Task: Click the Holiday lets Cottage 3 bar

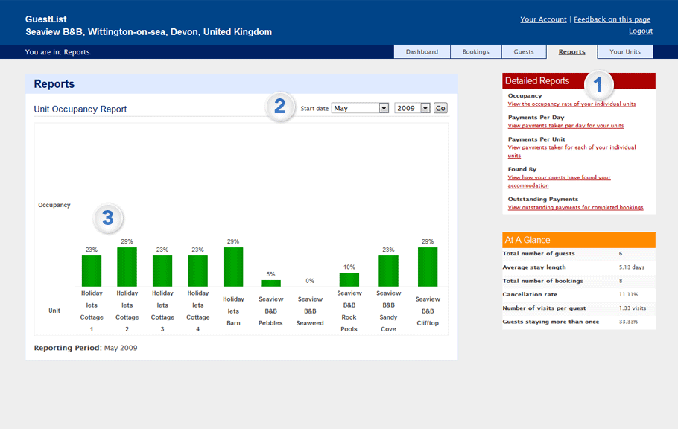Action: pos(162,271)
